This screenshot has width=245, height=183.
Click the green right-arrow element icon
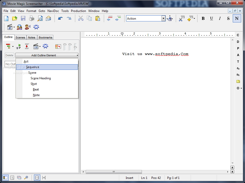coord(118,18)
